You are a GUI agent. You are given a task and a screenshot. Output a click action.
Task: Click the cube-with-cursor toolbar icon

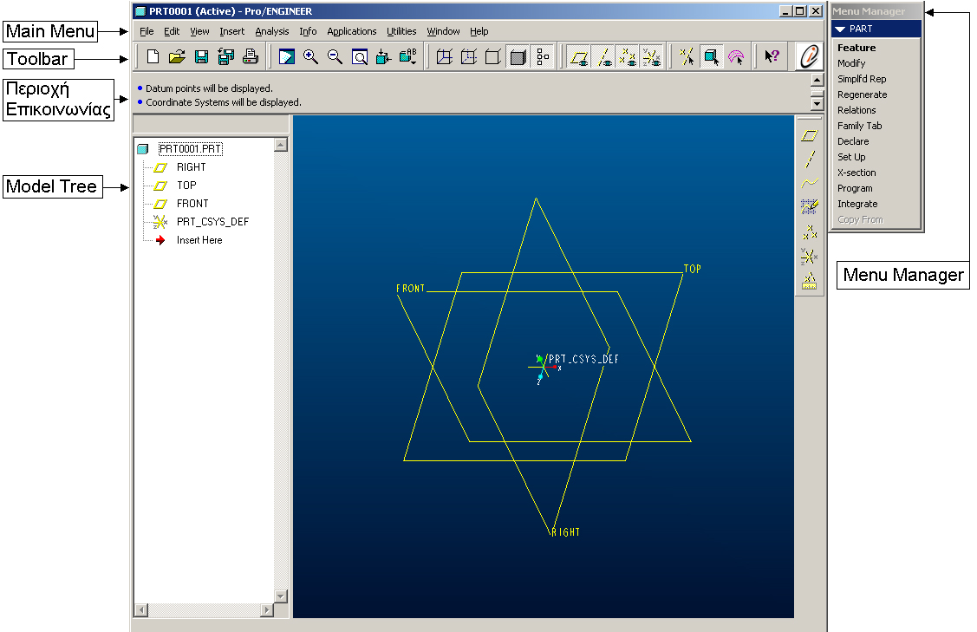point(711,56)
